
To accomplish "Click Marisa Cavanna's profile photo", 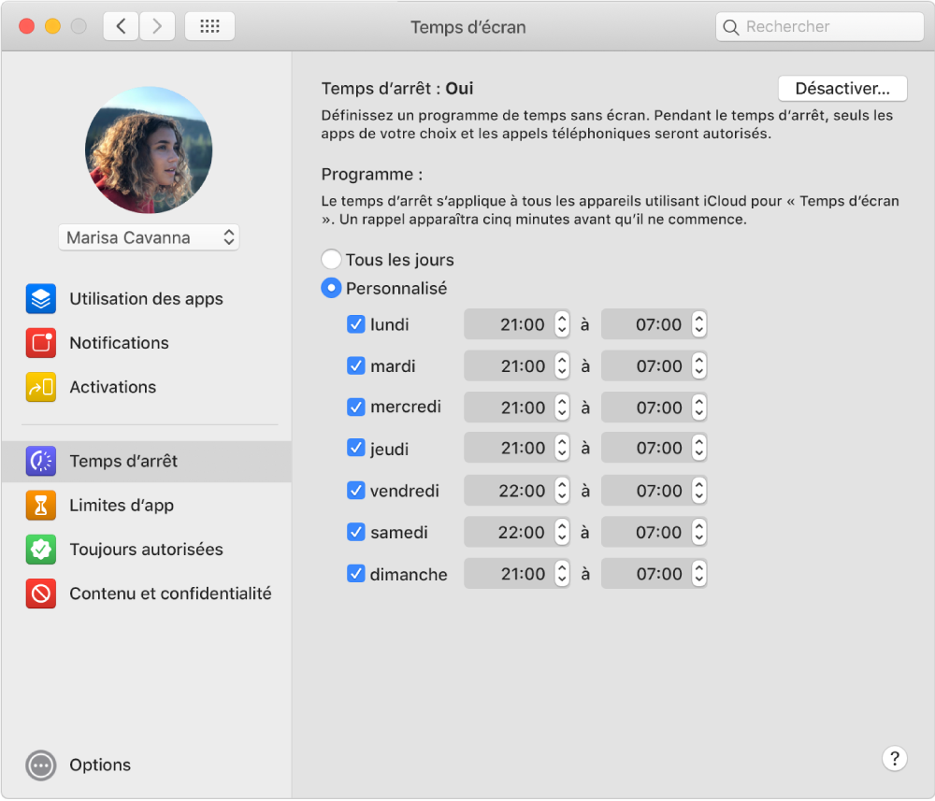I will [149, 150].
